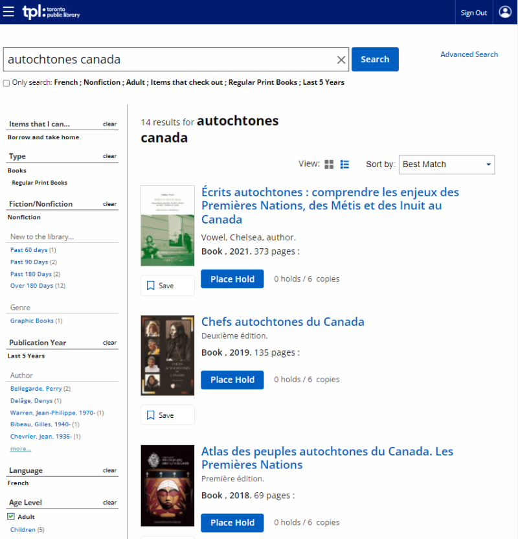Open the hamburger menu icon

click(8, 12)
